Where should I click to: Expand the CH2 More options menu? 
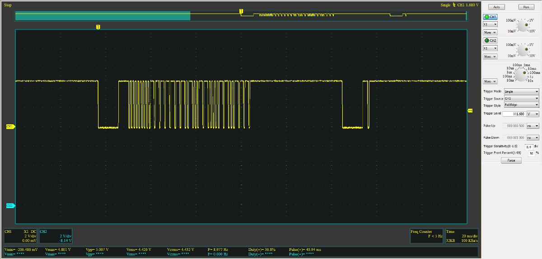click(x=490, y=56)
